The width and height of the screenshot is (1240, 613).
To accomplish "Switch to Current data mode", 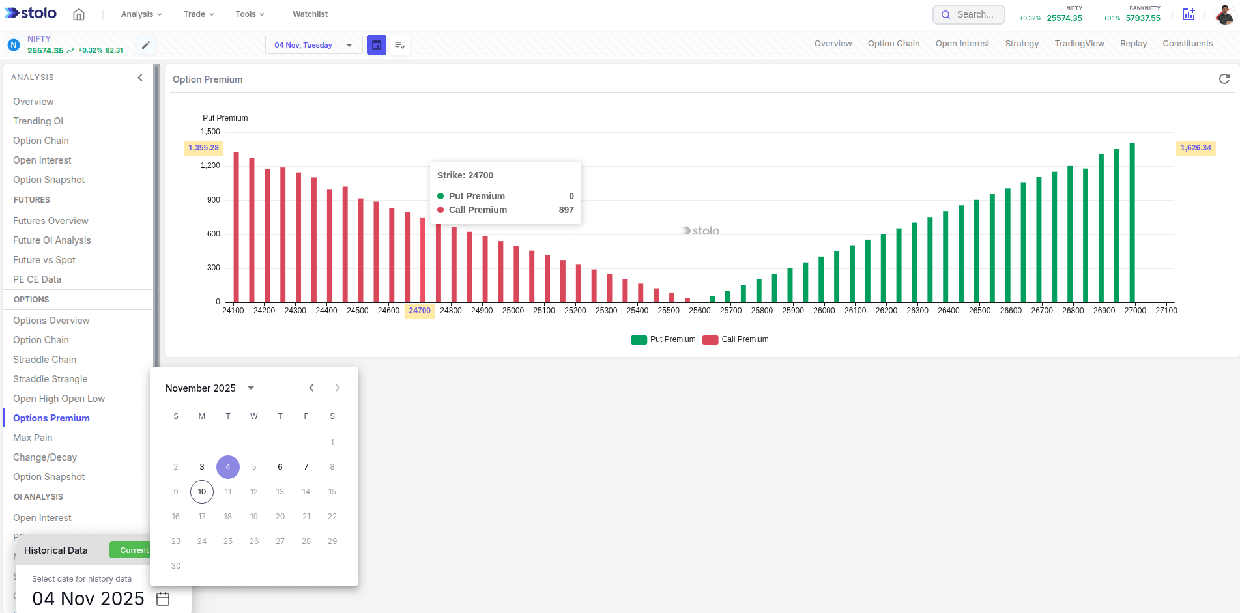I will tap(132, 550).
